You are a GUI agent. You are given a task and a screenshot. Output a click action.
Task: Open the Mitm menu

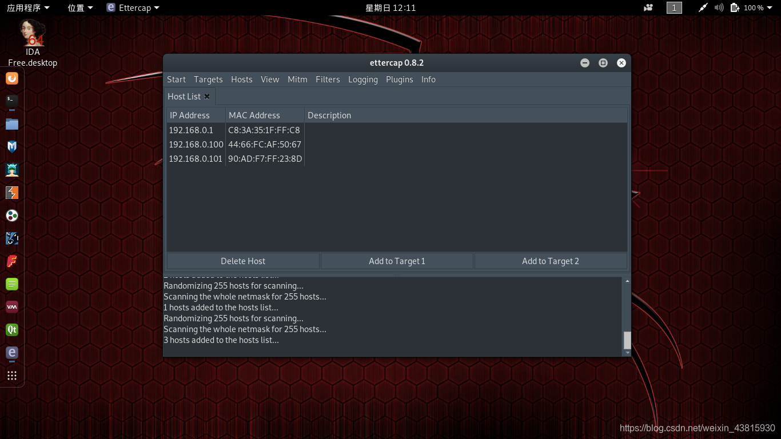coord(297,79)
